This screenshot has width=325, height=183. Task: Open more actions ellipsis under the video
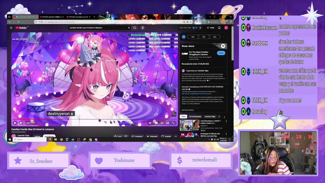pyautogui.click(x=175, y=136)
